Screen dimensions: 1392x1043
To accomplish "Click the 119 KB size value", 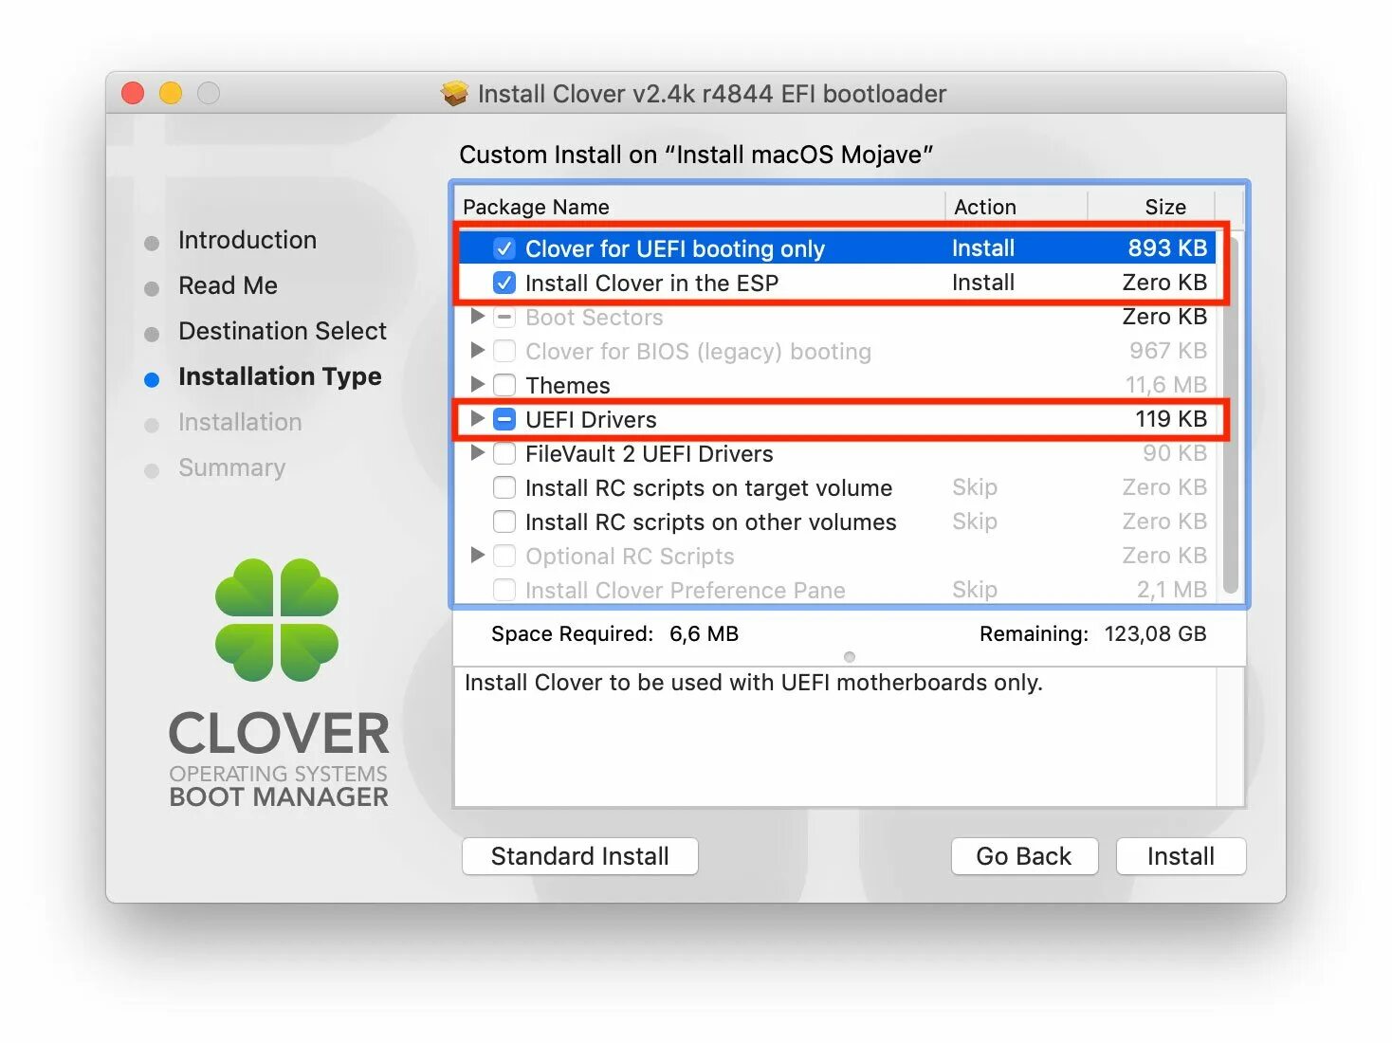I will tap(1171, 419).
